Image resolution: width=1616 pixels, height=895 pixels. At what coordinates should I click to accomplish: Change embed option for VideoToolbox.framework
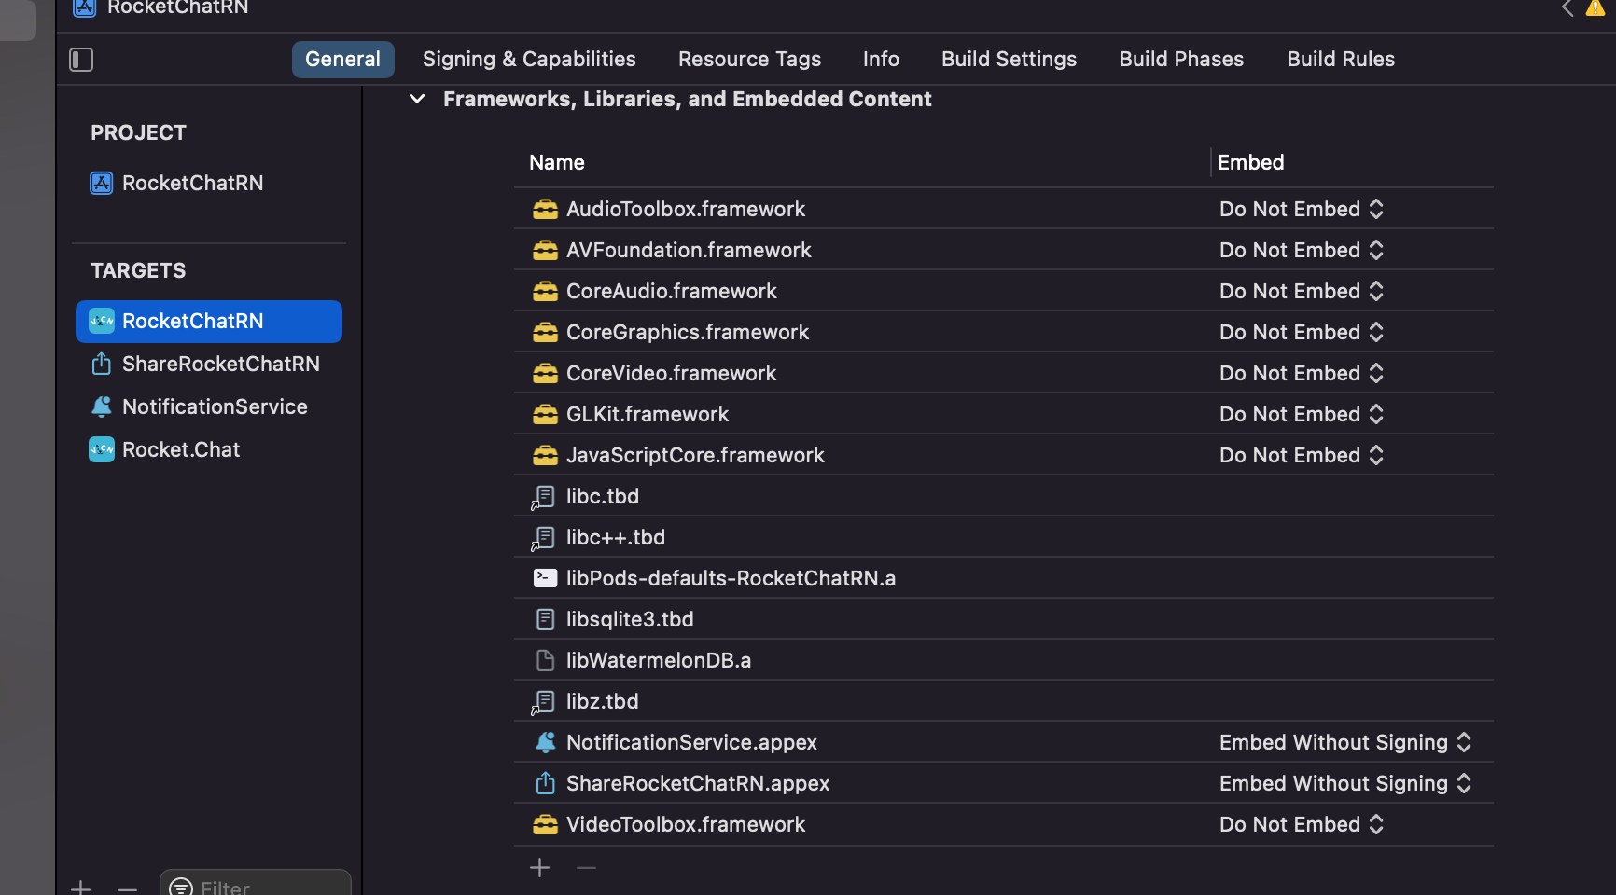click(1302, 824)
